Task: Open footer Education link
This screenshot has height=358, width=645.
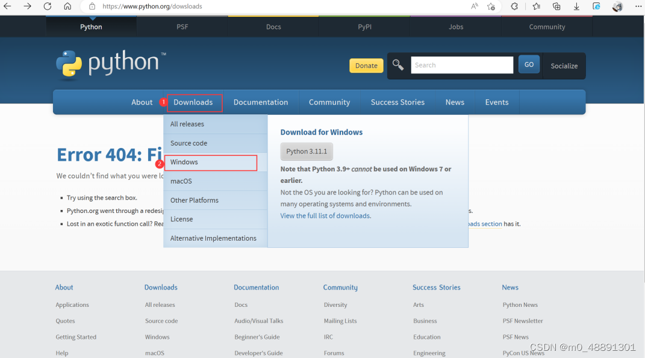Action: point(427,337)
